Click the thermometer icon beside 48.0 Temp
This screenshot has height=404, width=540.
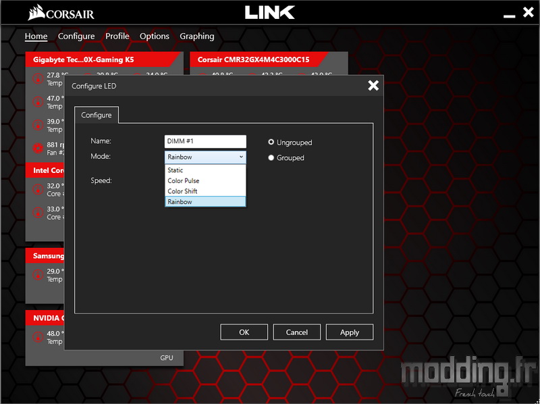38,337
